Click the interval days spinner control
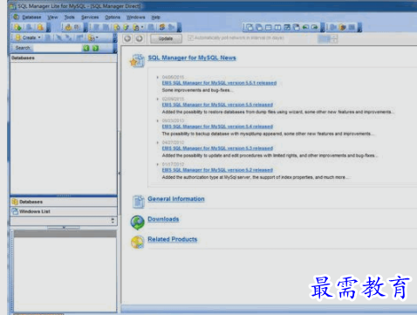The image size is (417, 315). click(334, 38)
